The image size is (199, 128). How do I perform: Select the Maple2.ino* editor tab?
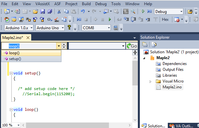click(x=13, y=38)
